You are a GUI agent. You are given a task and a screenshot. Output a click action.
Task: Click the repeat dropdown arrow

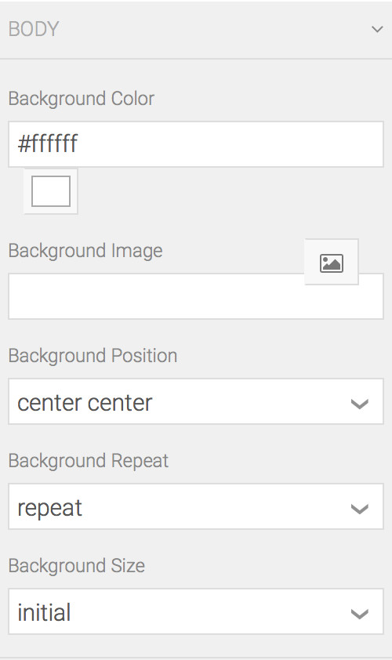[x=360, y=510]
